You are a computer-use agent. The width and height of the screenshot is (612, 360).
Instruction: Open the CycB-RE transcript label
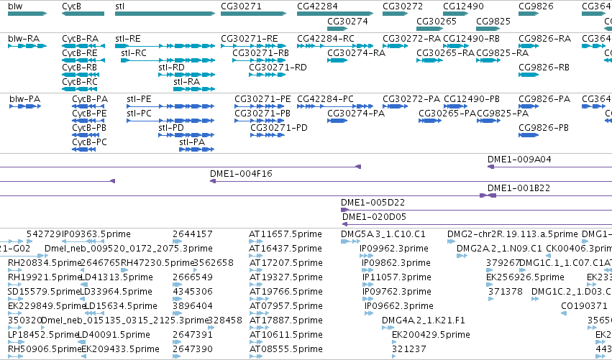pyautogui.click(x=80, y=53)
